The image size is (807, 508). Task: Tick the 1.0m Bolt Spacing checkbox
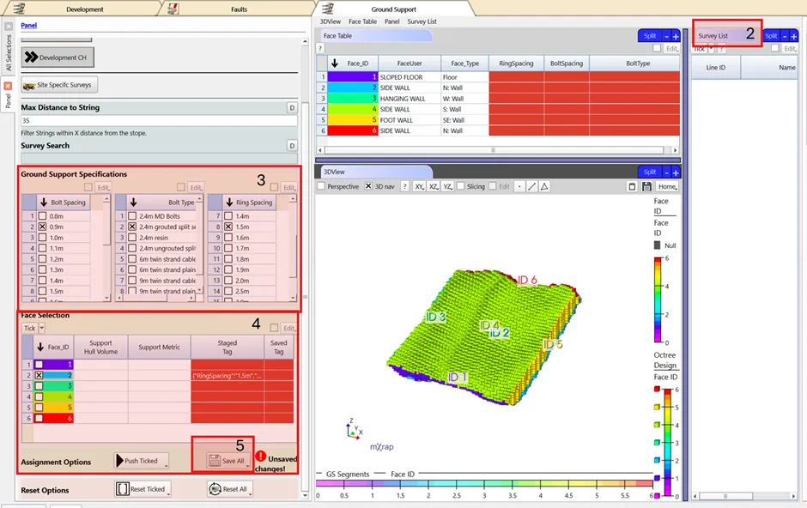(43, 237)
